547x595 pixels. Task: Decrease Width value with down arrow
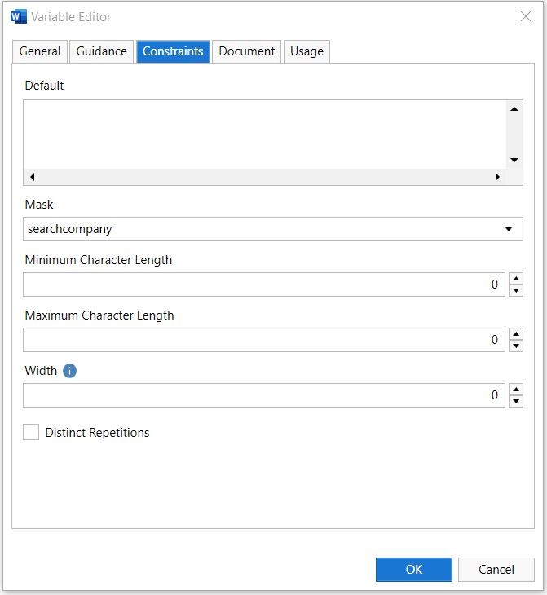click(x=515, y=401)
